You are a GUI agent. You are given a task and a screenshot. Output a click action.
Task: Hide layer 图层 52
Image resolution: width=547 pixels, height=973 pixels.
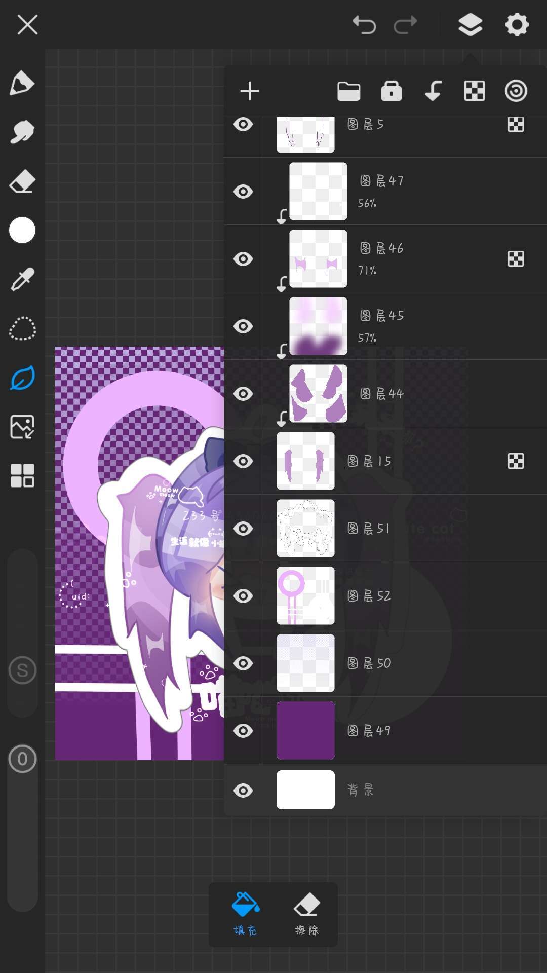[243, 595]
